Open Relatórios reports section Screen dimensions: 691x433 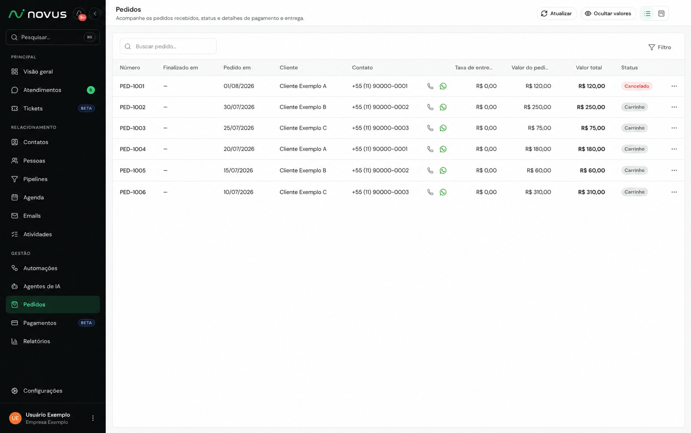(x=53, y=341)
